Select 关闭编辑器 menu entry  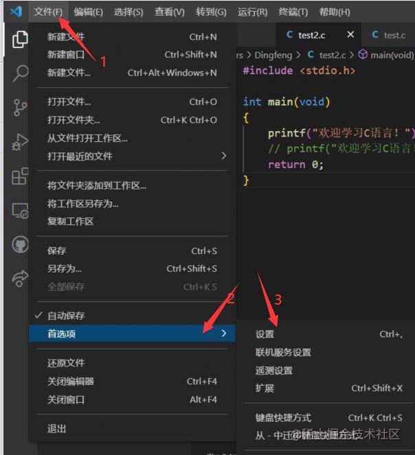click(132, 382)
